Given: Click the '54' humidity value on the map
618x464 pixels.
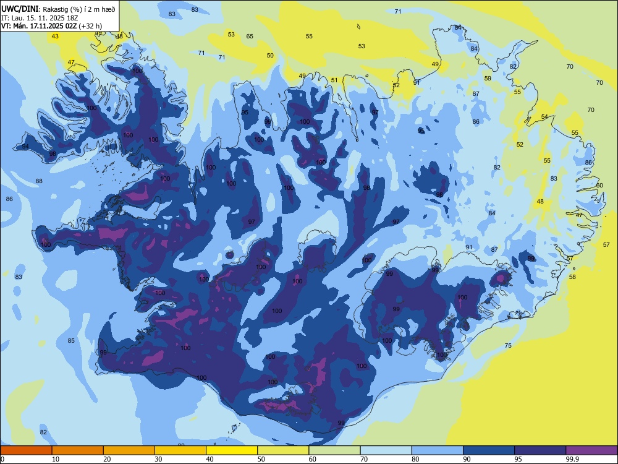Looking at the screenshot, I should tap(544, 117).
